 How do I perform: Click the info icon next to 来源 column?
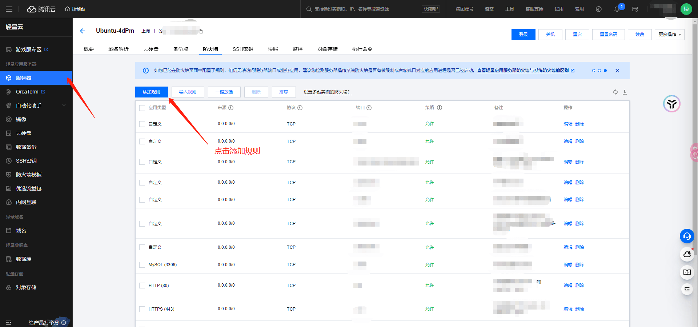(x=231, y=108)
